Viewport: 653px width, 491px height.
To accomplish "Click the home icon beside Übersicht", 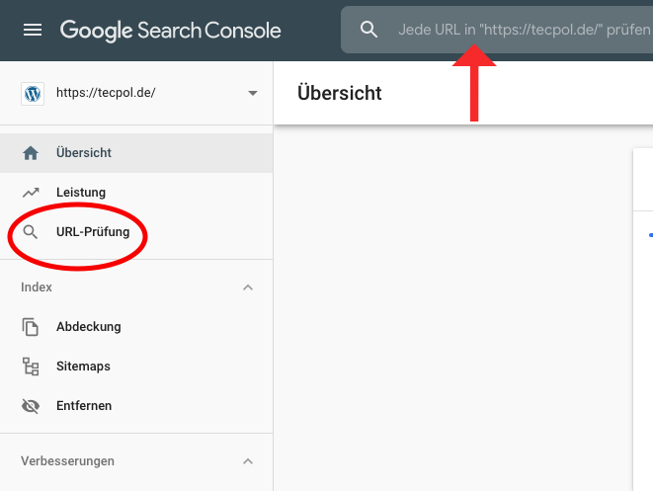I will click(31, 153).
